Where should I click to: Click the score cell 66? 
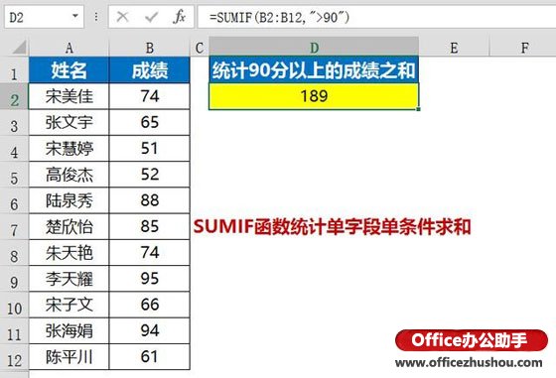150,305
